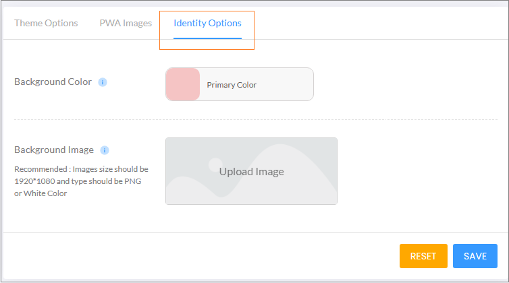Select the Identity Options tab

pos(207,24)
